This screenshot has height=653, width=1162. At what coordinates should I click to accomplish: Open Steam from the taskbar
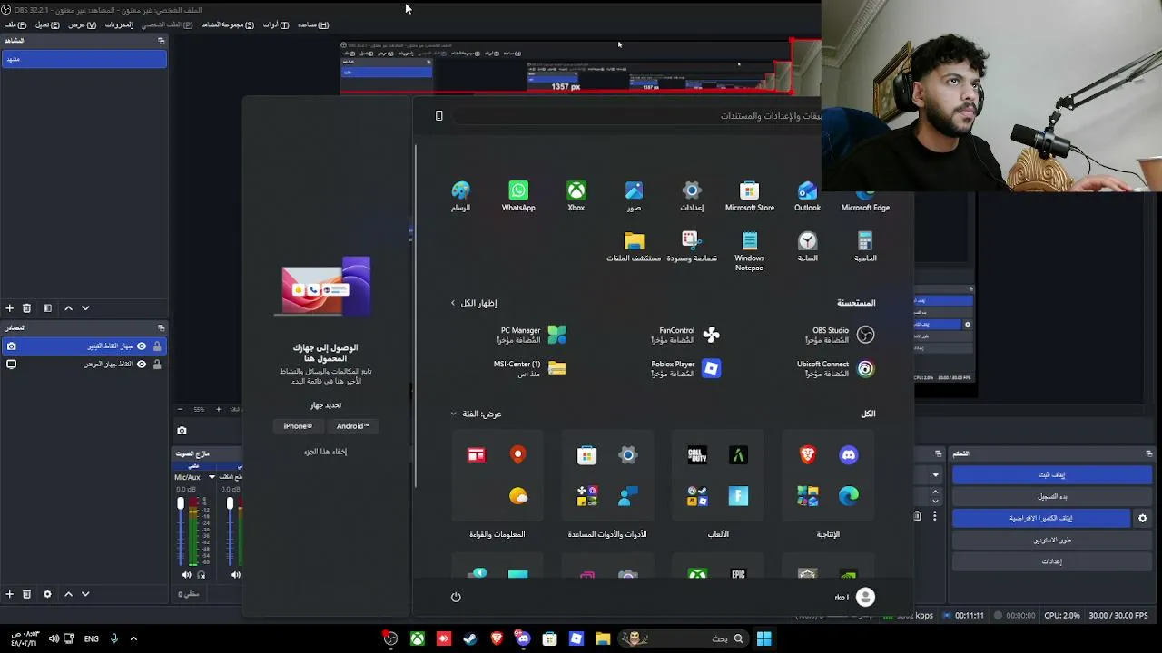(x=469, y=639)
